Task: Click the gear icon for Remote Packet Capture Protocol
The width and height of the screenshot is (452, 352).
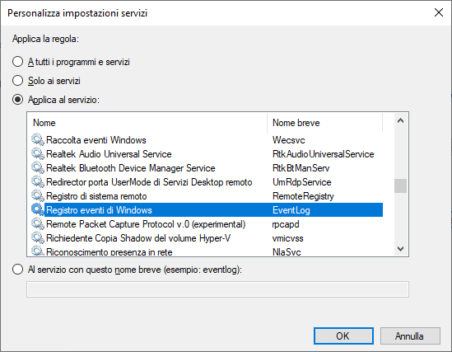Action: tap(38, 224)
